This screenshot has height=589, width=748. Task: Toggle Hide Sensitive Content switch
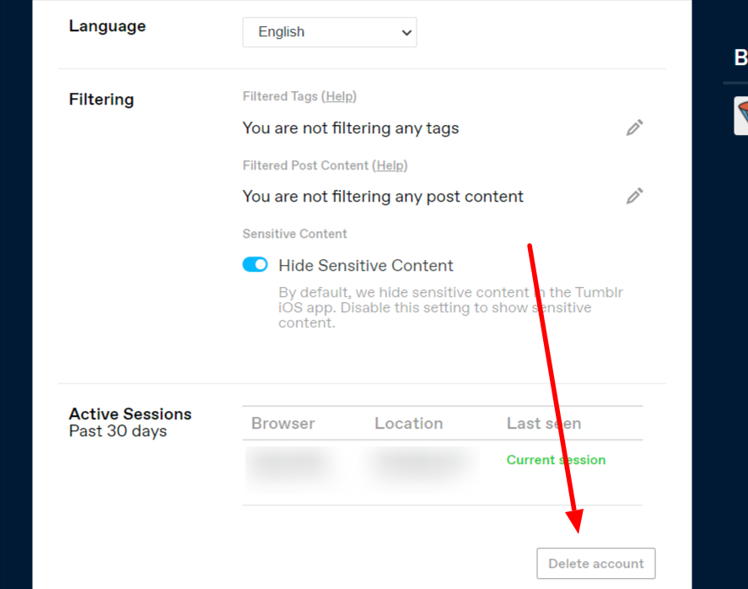pos(255,265)
